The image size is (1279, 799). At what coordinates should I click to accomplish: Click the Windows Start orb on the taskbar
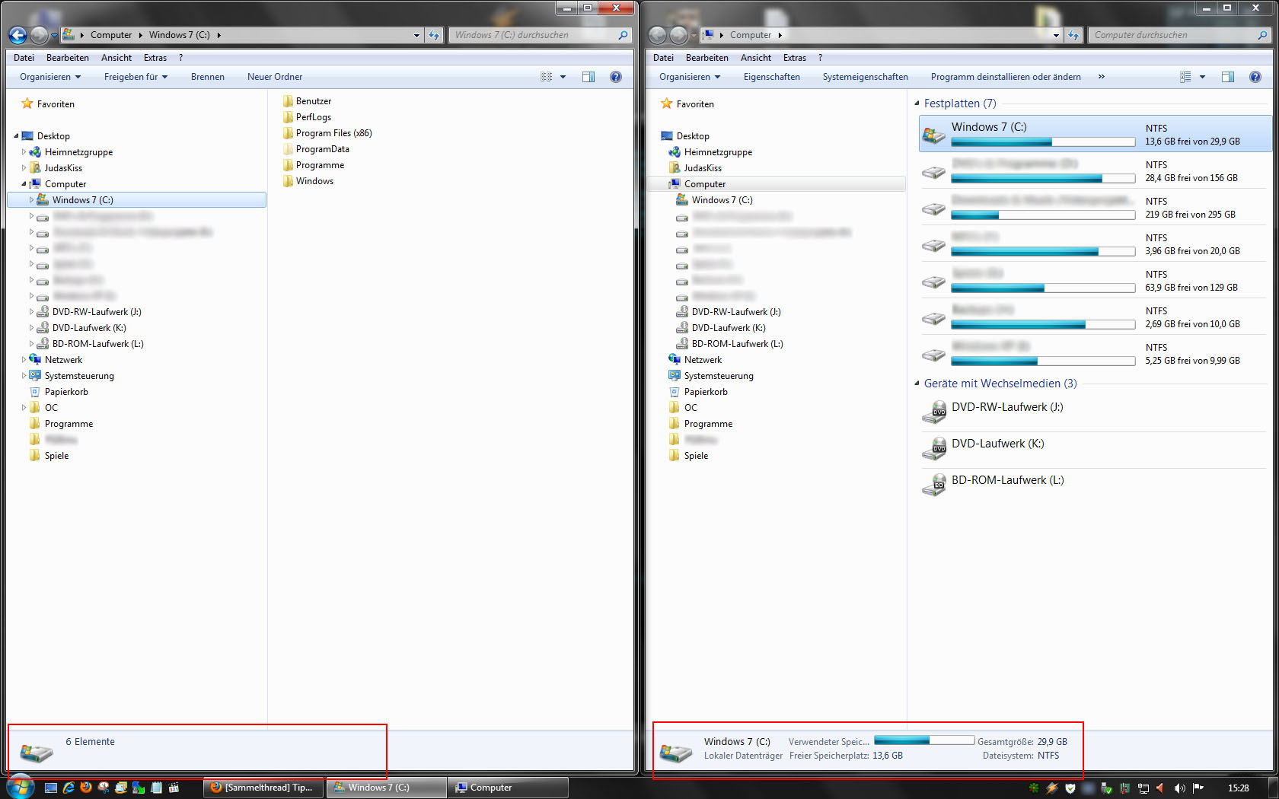coord(20,787)
